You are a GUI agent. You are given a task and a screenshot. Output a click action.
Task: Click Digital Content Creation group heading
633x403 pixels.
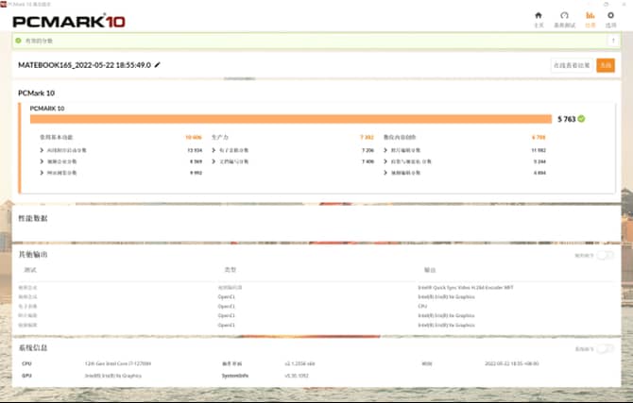pyautogui.click(x=400, y=137)
